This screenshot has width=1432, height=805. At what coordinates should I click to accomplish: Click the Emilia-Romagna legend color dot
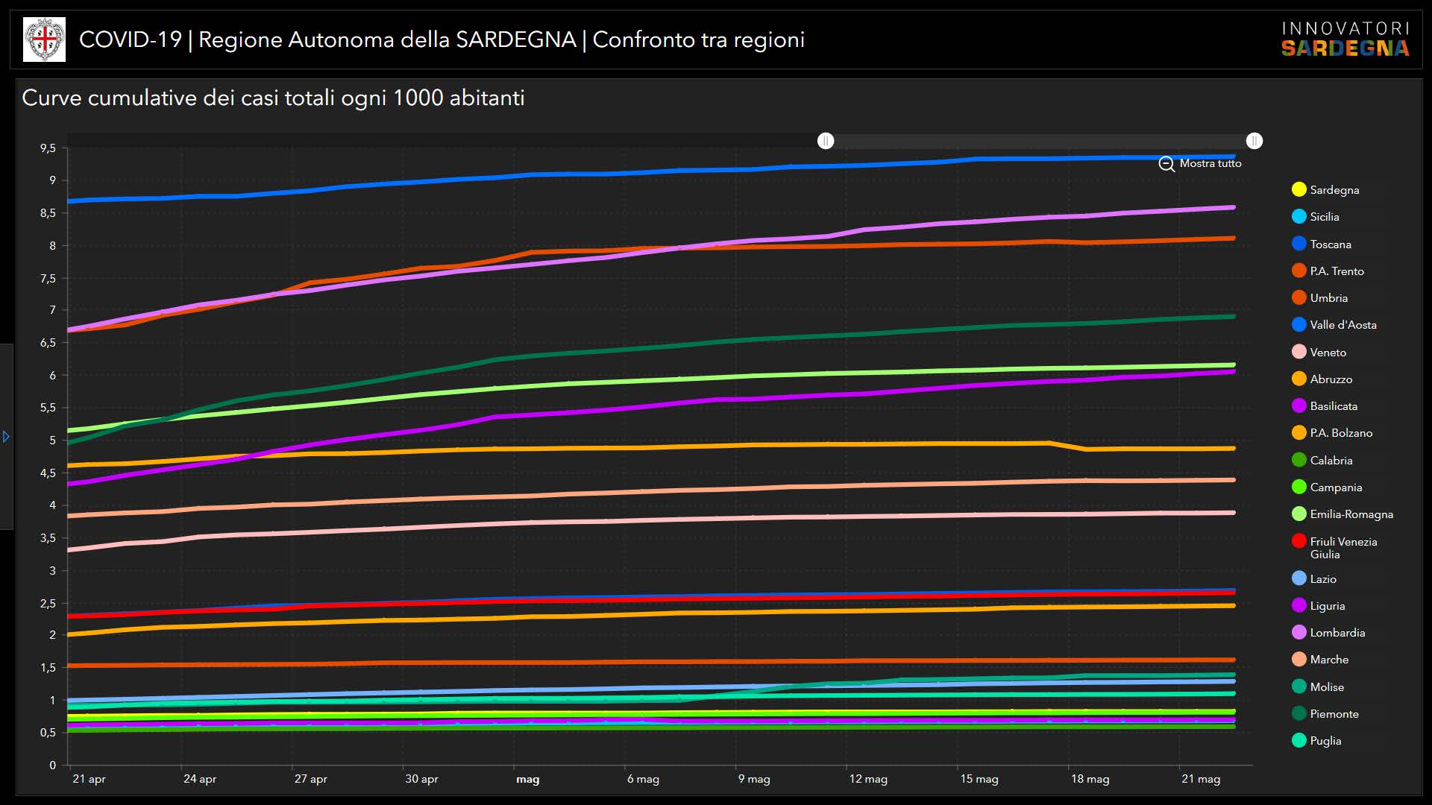pos(1299,514)
